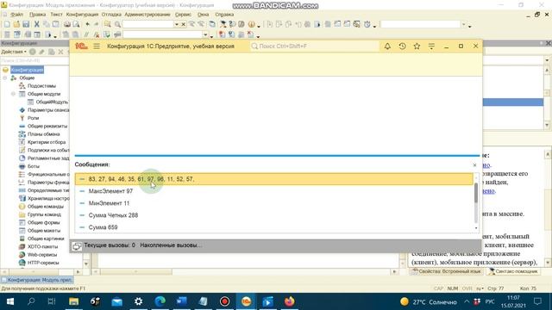Viewport: 552px width, 310px height.
Task: Click the Поиск Ctrl+Shift+F search field
Action: [x=315, y=46]
